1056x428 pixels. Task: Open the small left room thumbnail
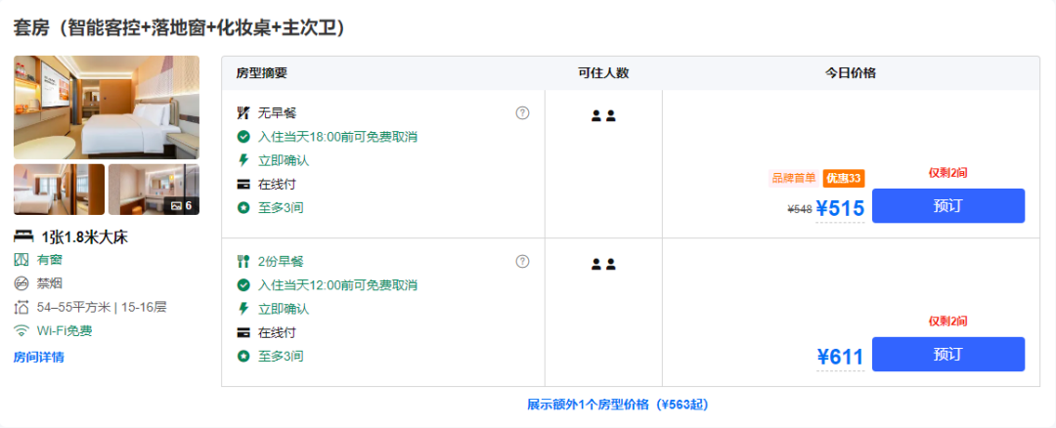tap(60, 190)
